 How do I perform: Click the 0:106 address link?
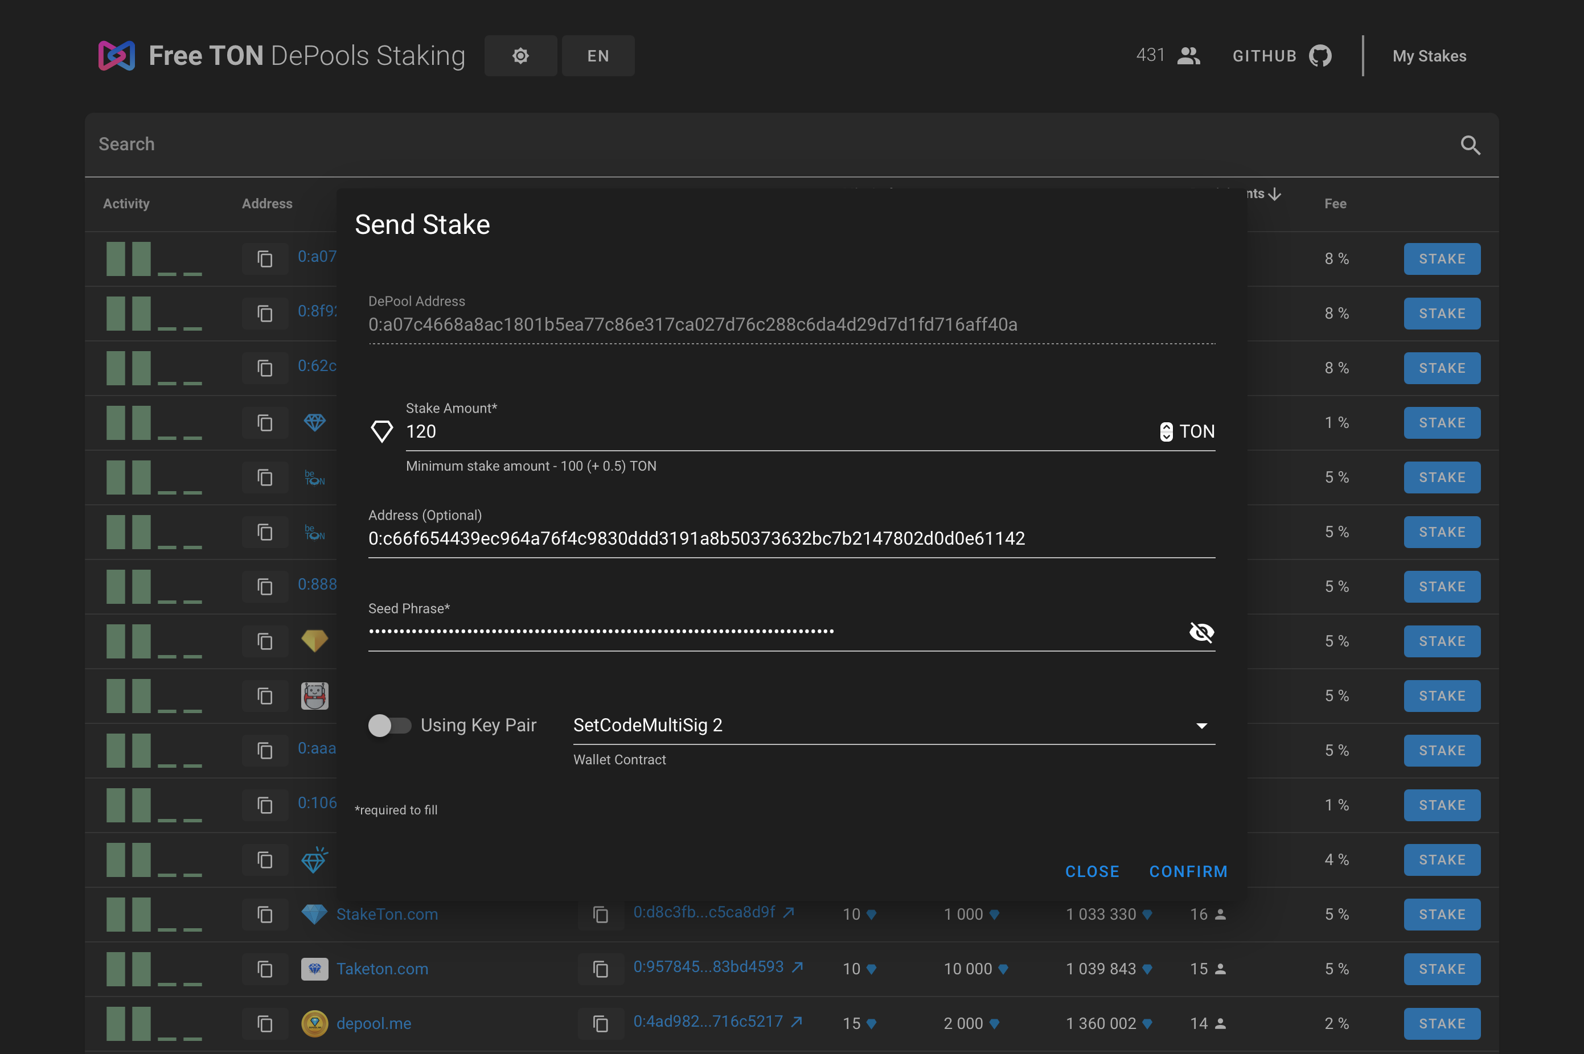pyautogui.click(x=317, y=802)
